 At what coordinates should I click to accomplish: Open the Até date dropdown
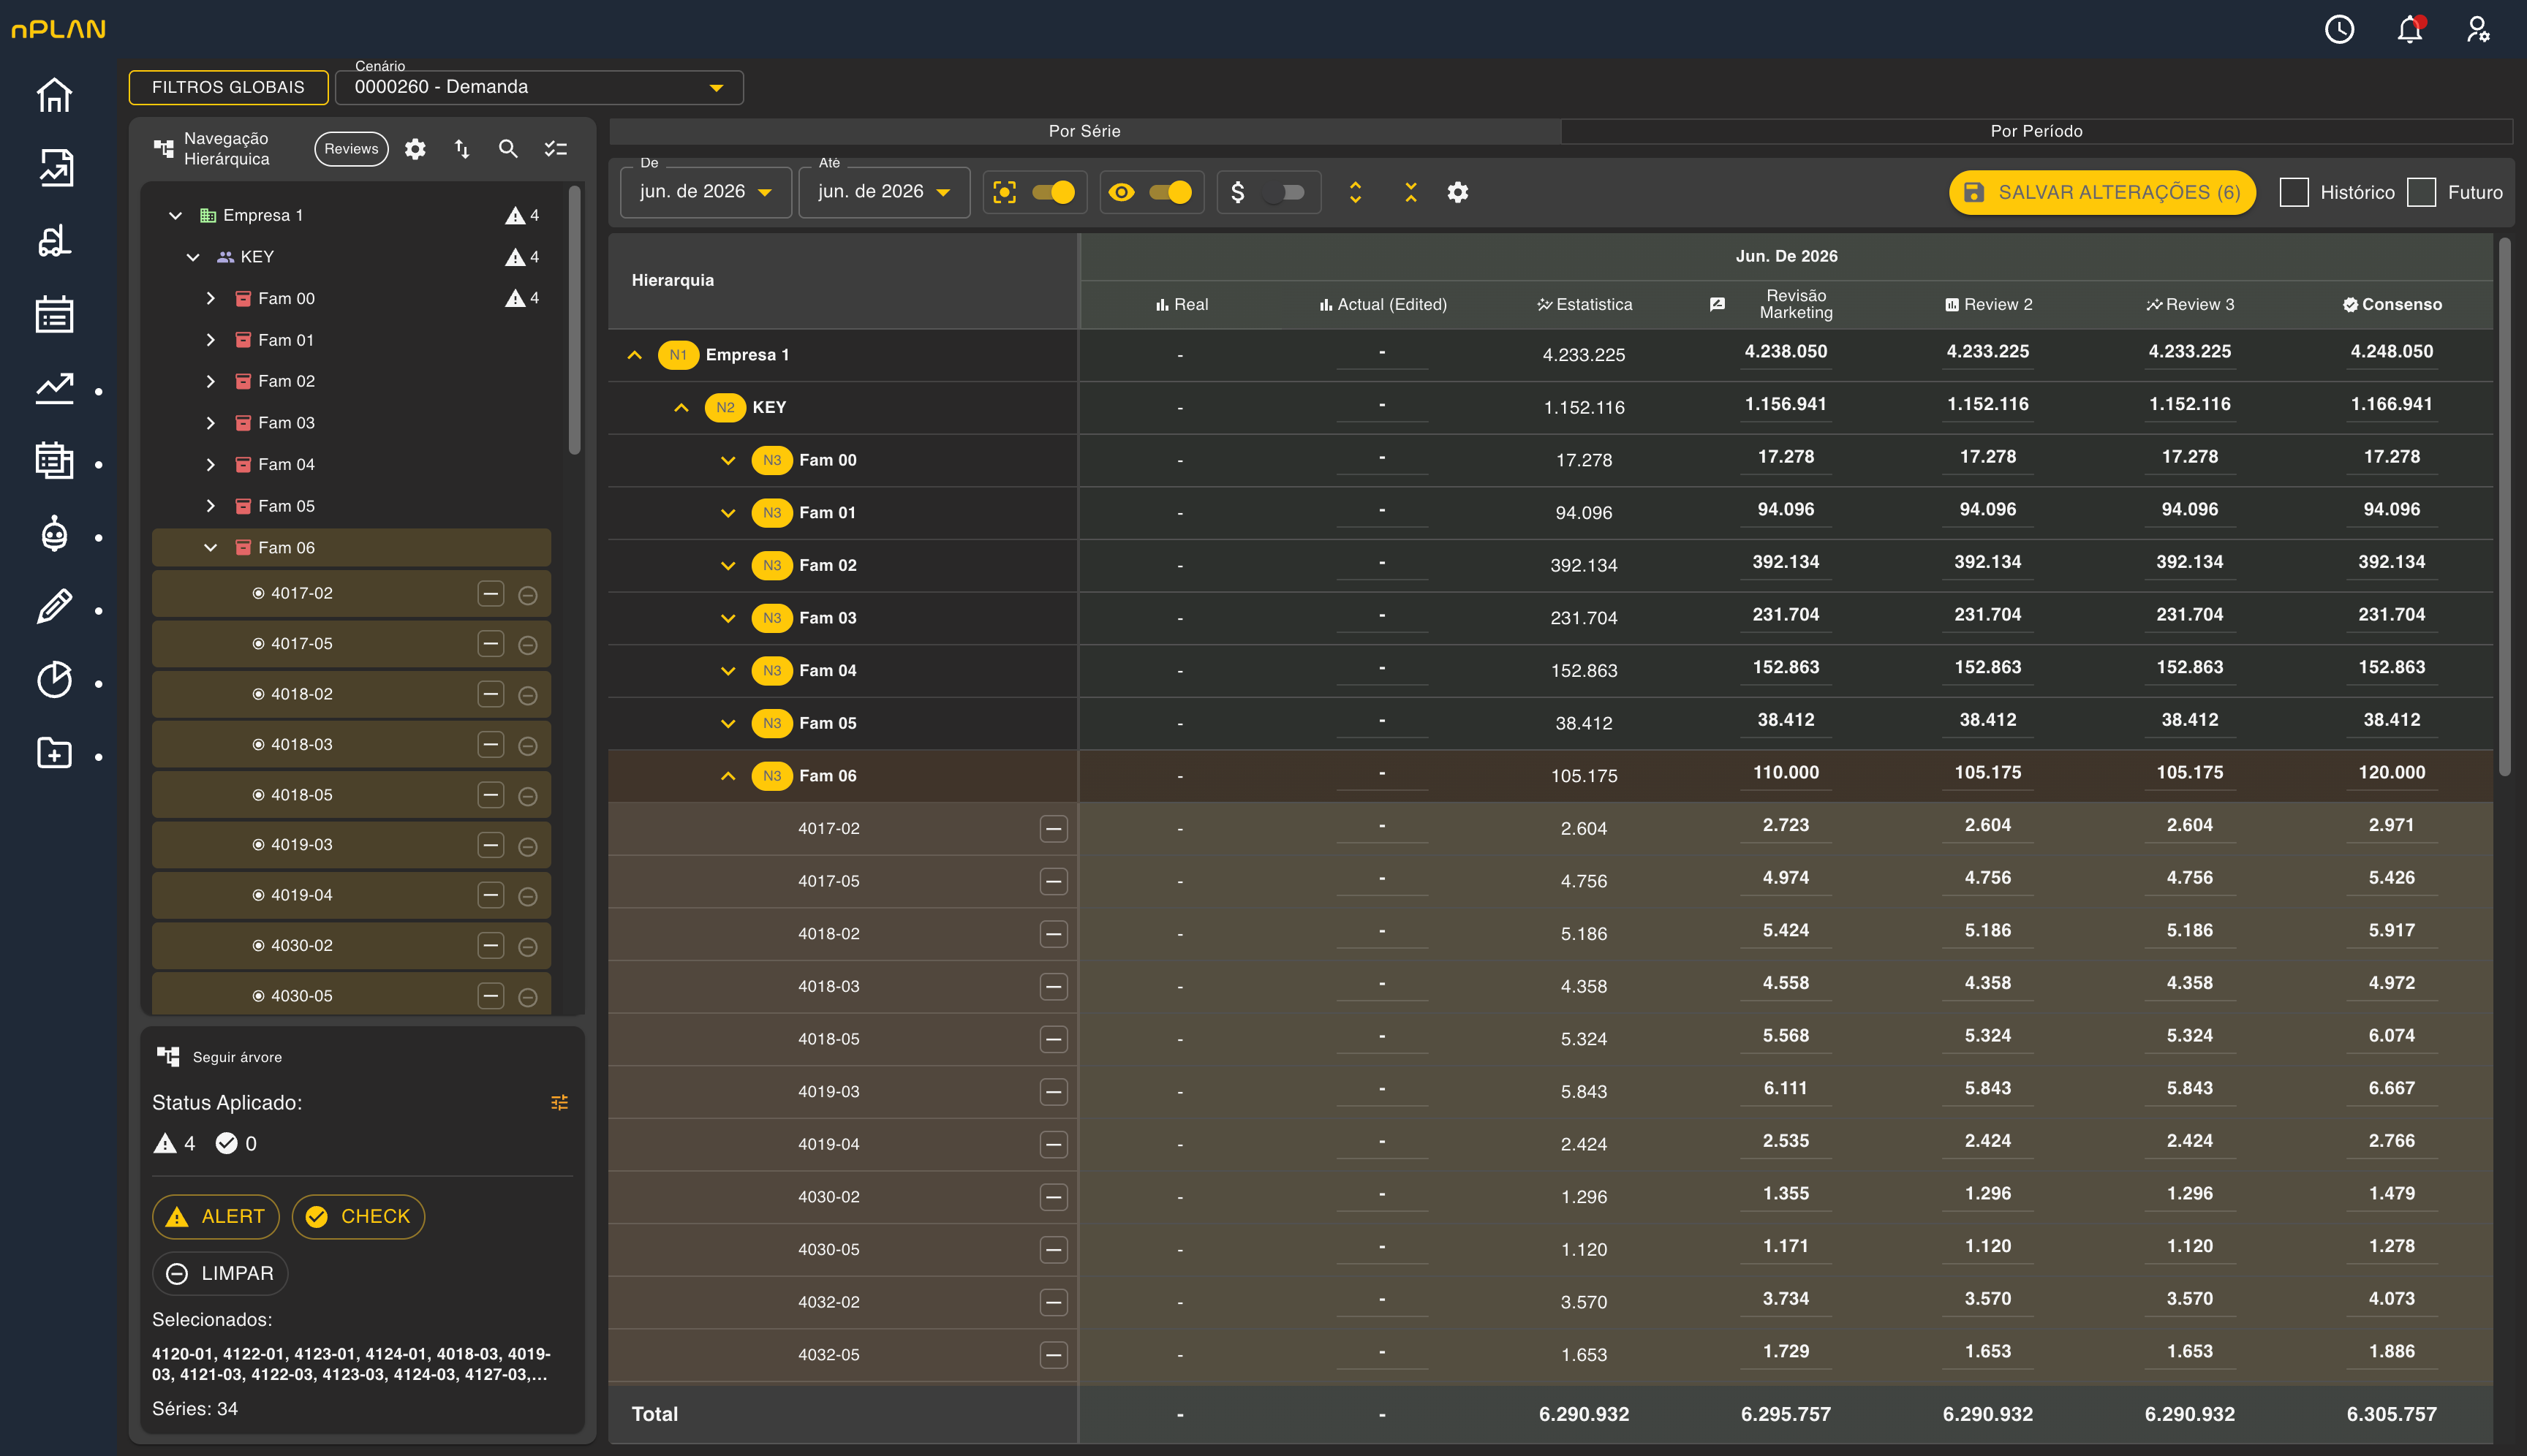[883, 191]
